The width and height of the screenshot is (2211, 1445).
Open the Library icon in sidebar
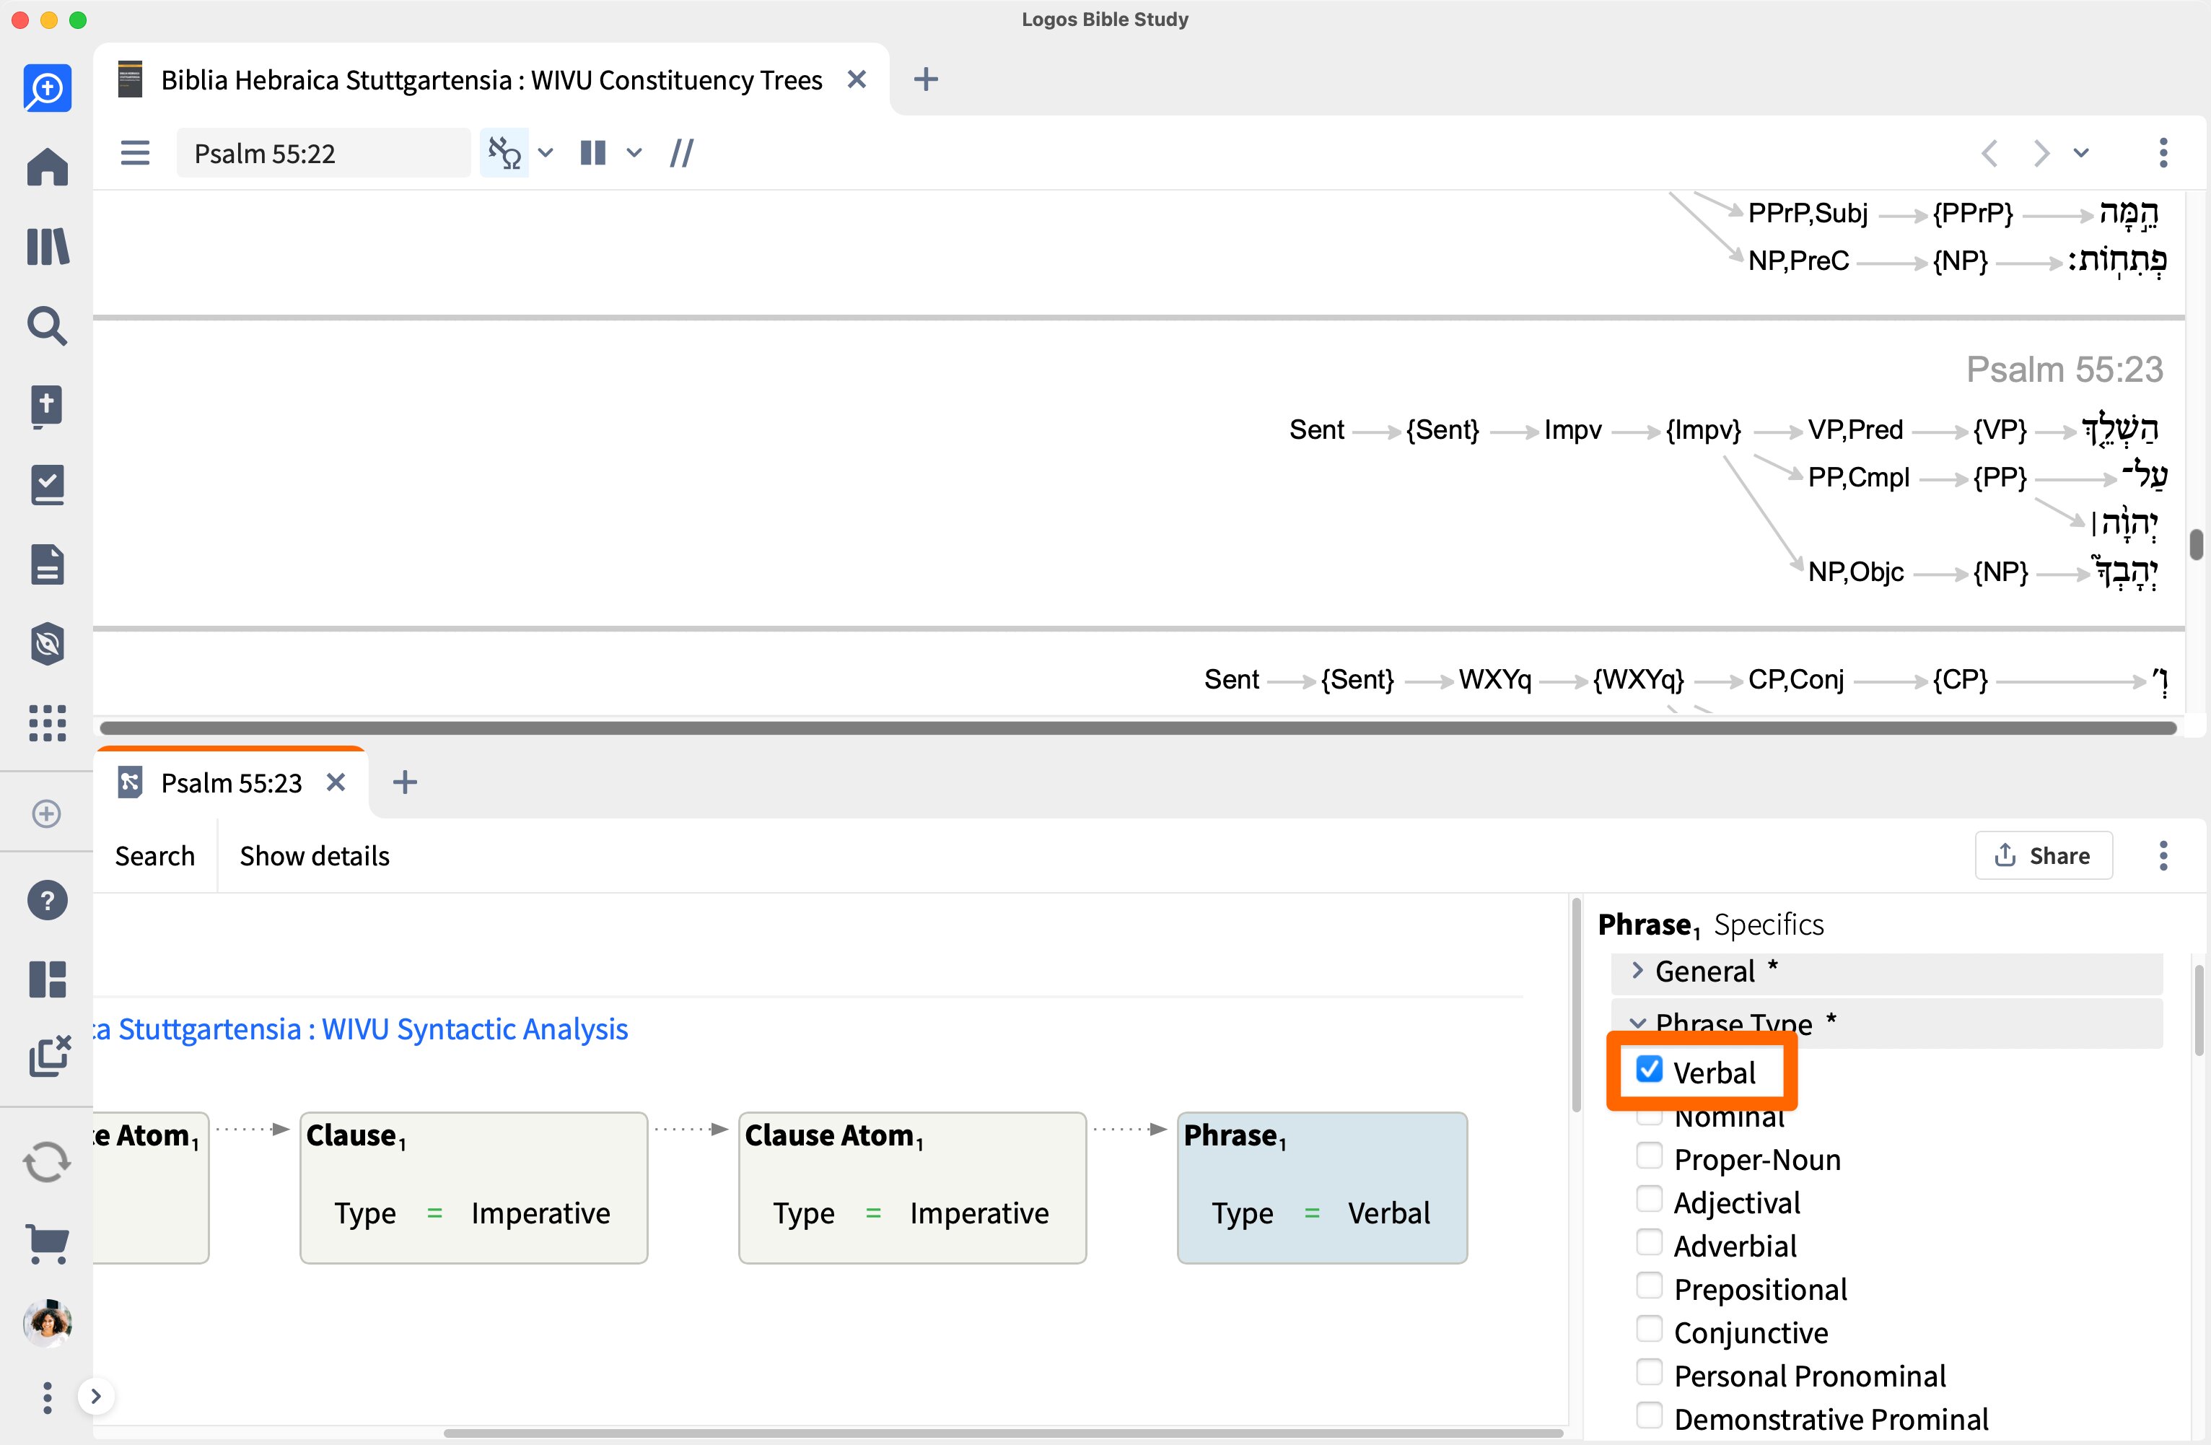coord(48,247)
